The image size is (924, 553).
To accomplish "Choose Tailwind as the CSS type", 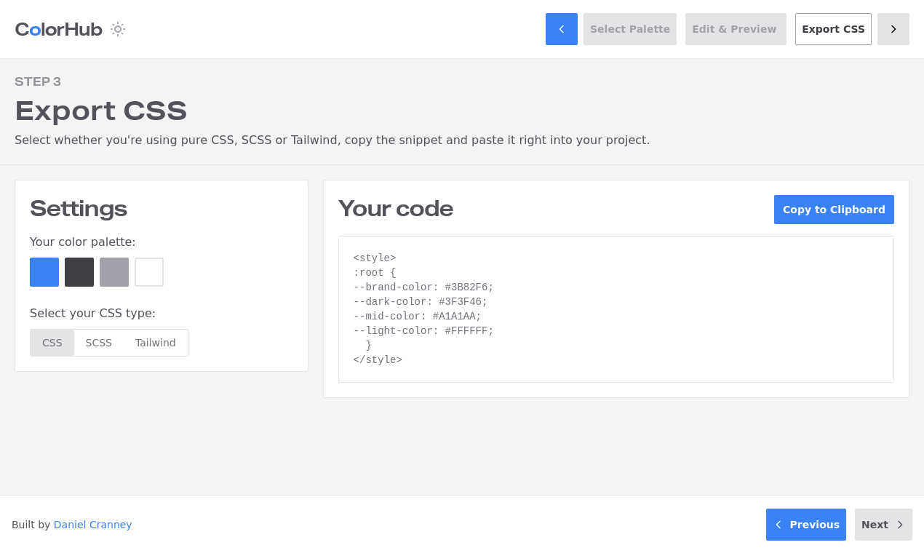I will [156, 343].
